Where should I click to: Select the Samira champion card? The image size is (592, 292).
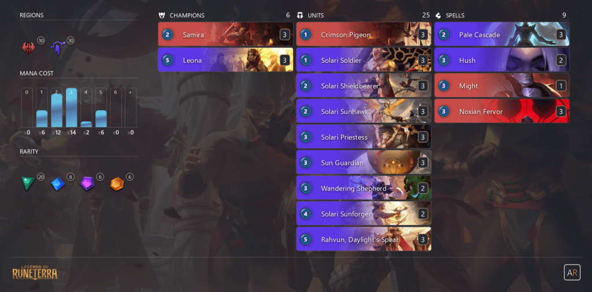click(x=225, y=34)
